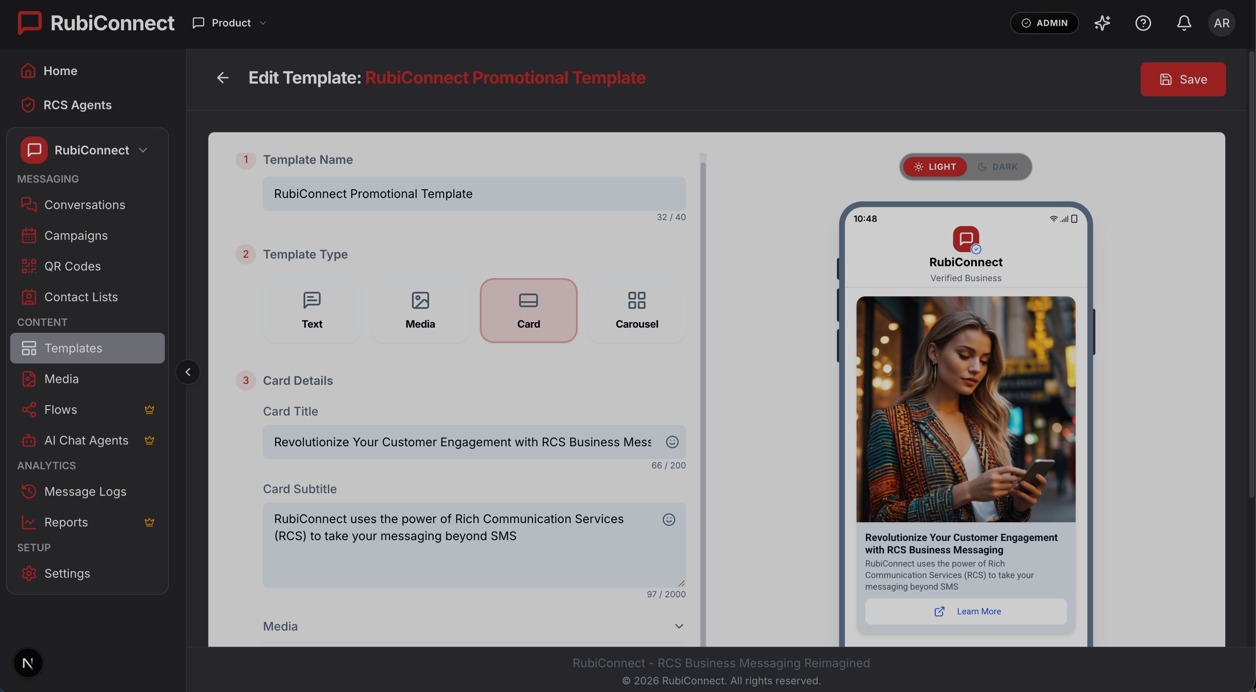Click the Card Title input field
The width and height of the screenshot is (1256, 692).
click(x=474, y=442)
